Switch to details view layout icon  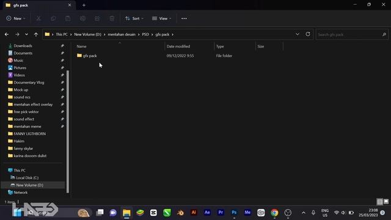(x=380, y=202)
